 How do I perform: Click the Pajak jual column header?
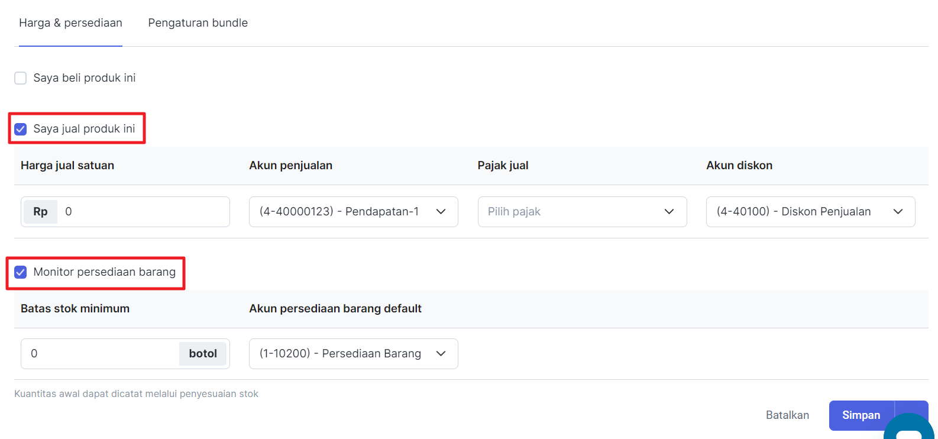coord(503,166)
